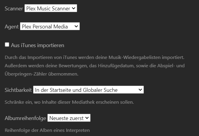Open the Agent dropdown
The height and width of the screenshot is (136, 199).
click(50, 27)
